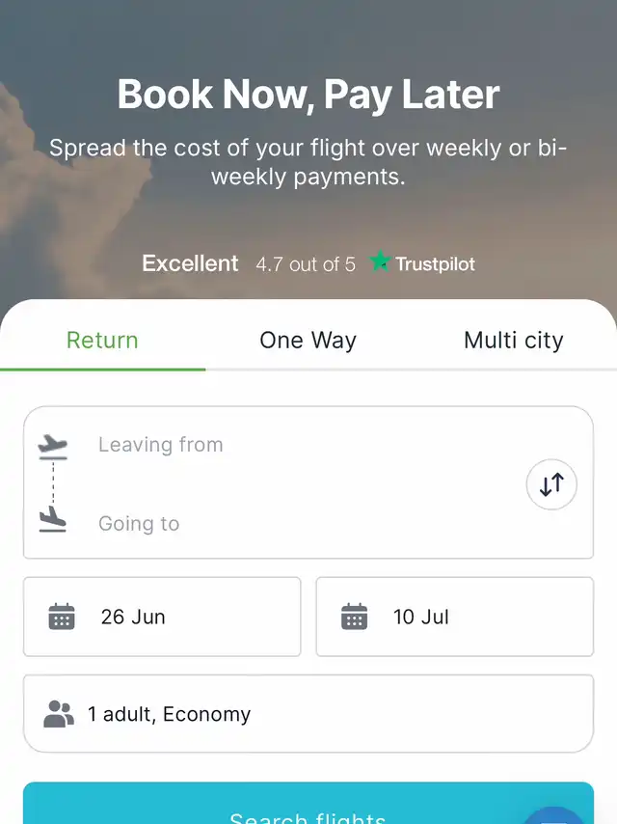
Task: Click calendar icon beside 10 Jul
Action: point(355,617)
